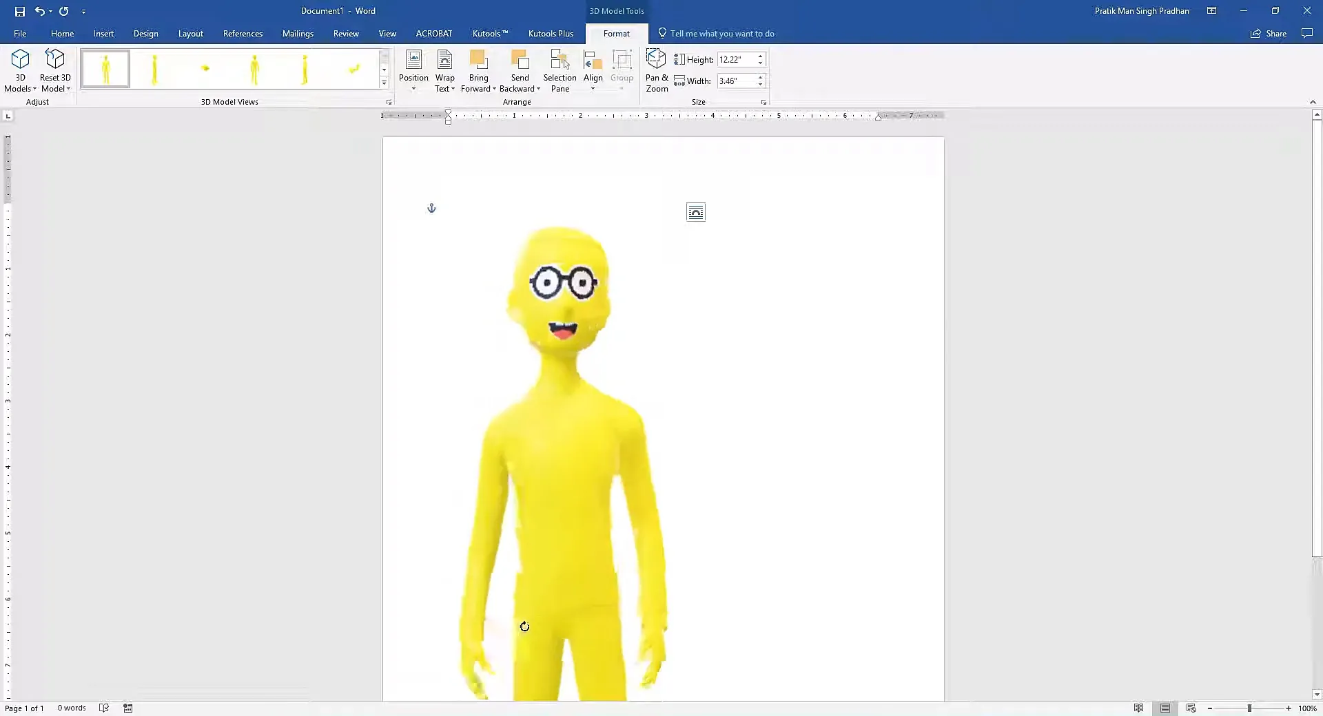Switch to Print Layout view
Screen dimensions: 1323x716
coord(1165,708)
